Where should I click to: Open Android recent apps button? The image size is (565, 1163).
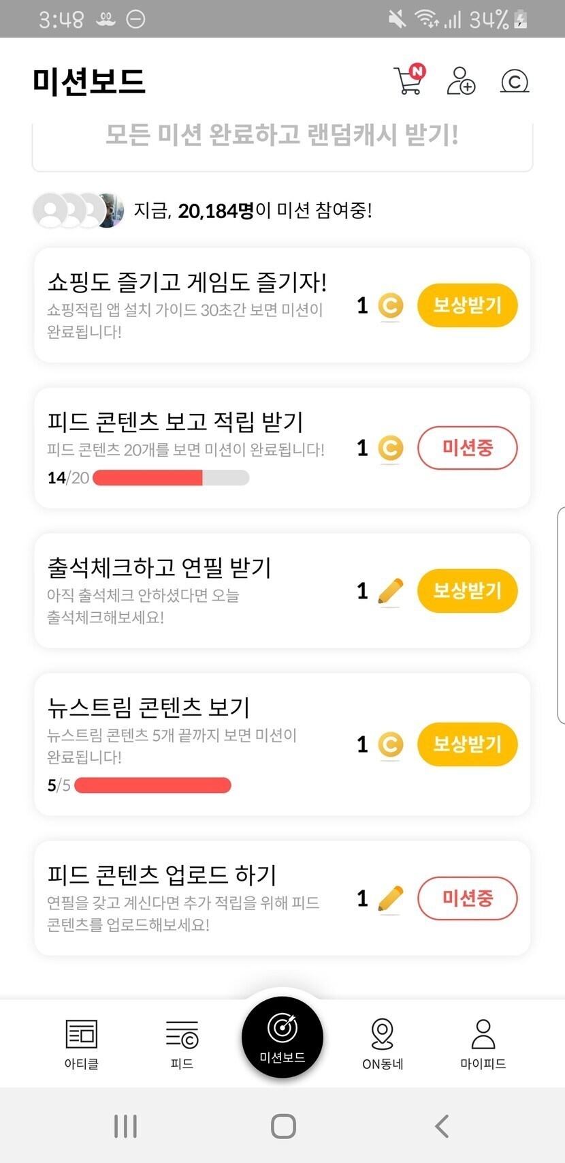point(126,1126)
